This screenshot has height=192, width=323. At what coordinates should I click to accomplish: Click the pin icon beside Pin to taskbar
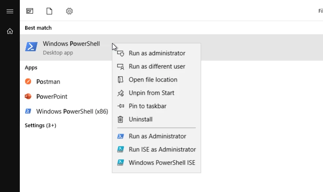(120, 106)
